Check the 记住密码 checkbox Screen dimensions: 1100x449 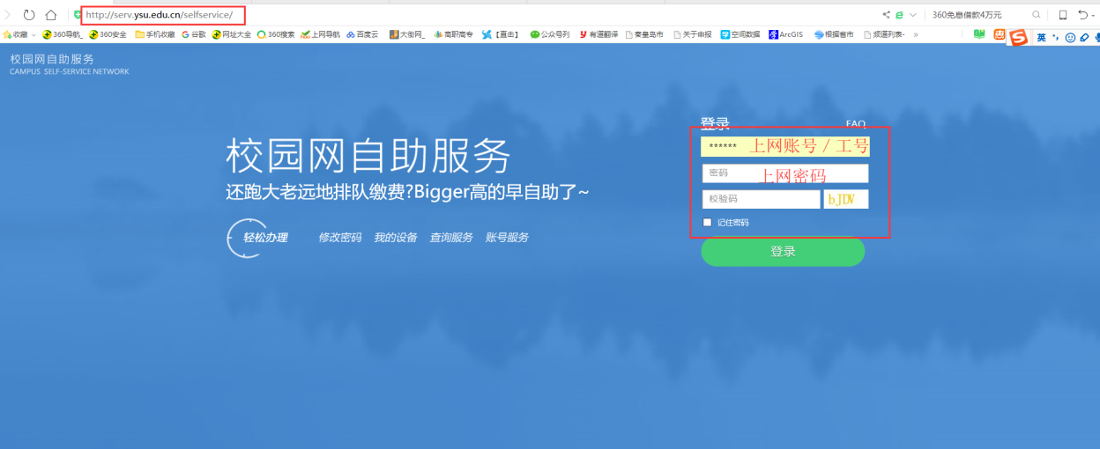pyautogui.click(x=707, y=223)
